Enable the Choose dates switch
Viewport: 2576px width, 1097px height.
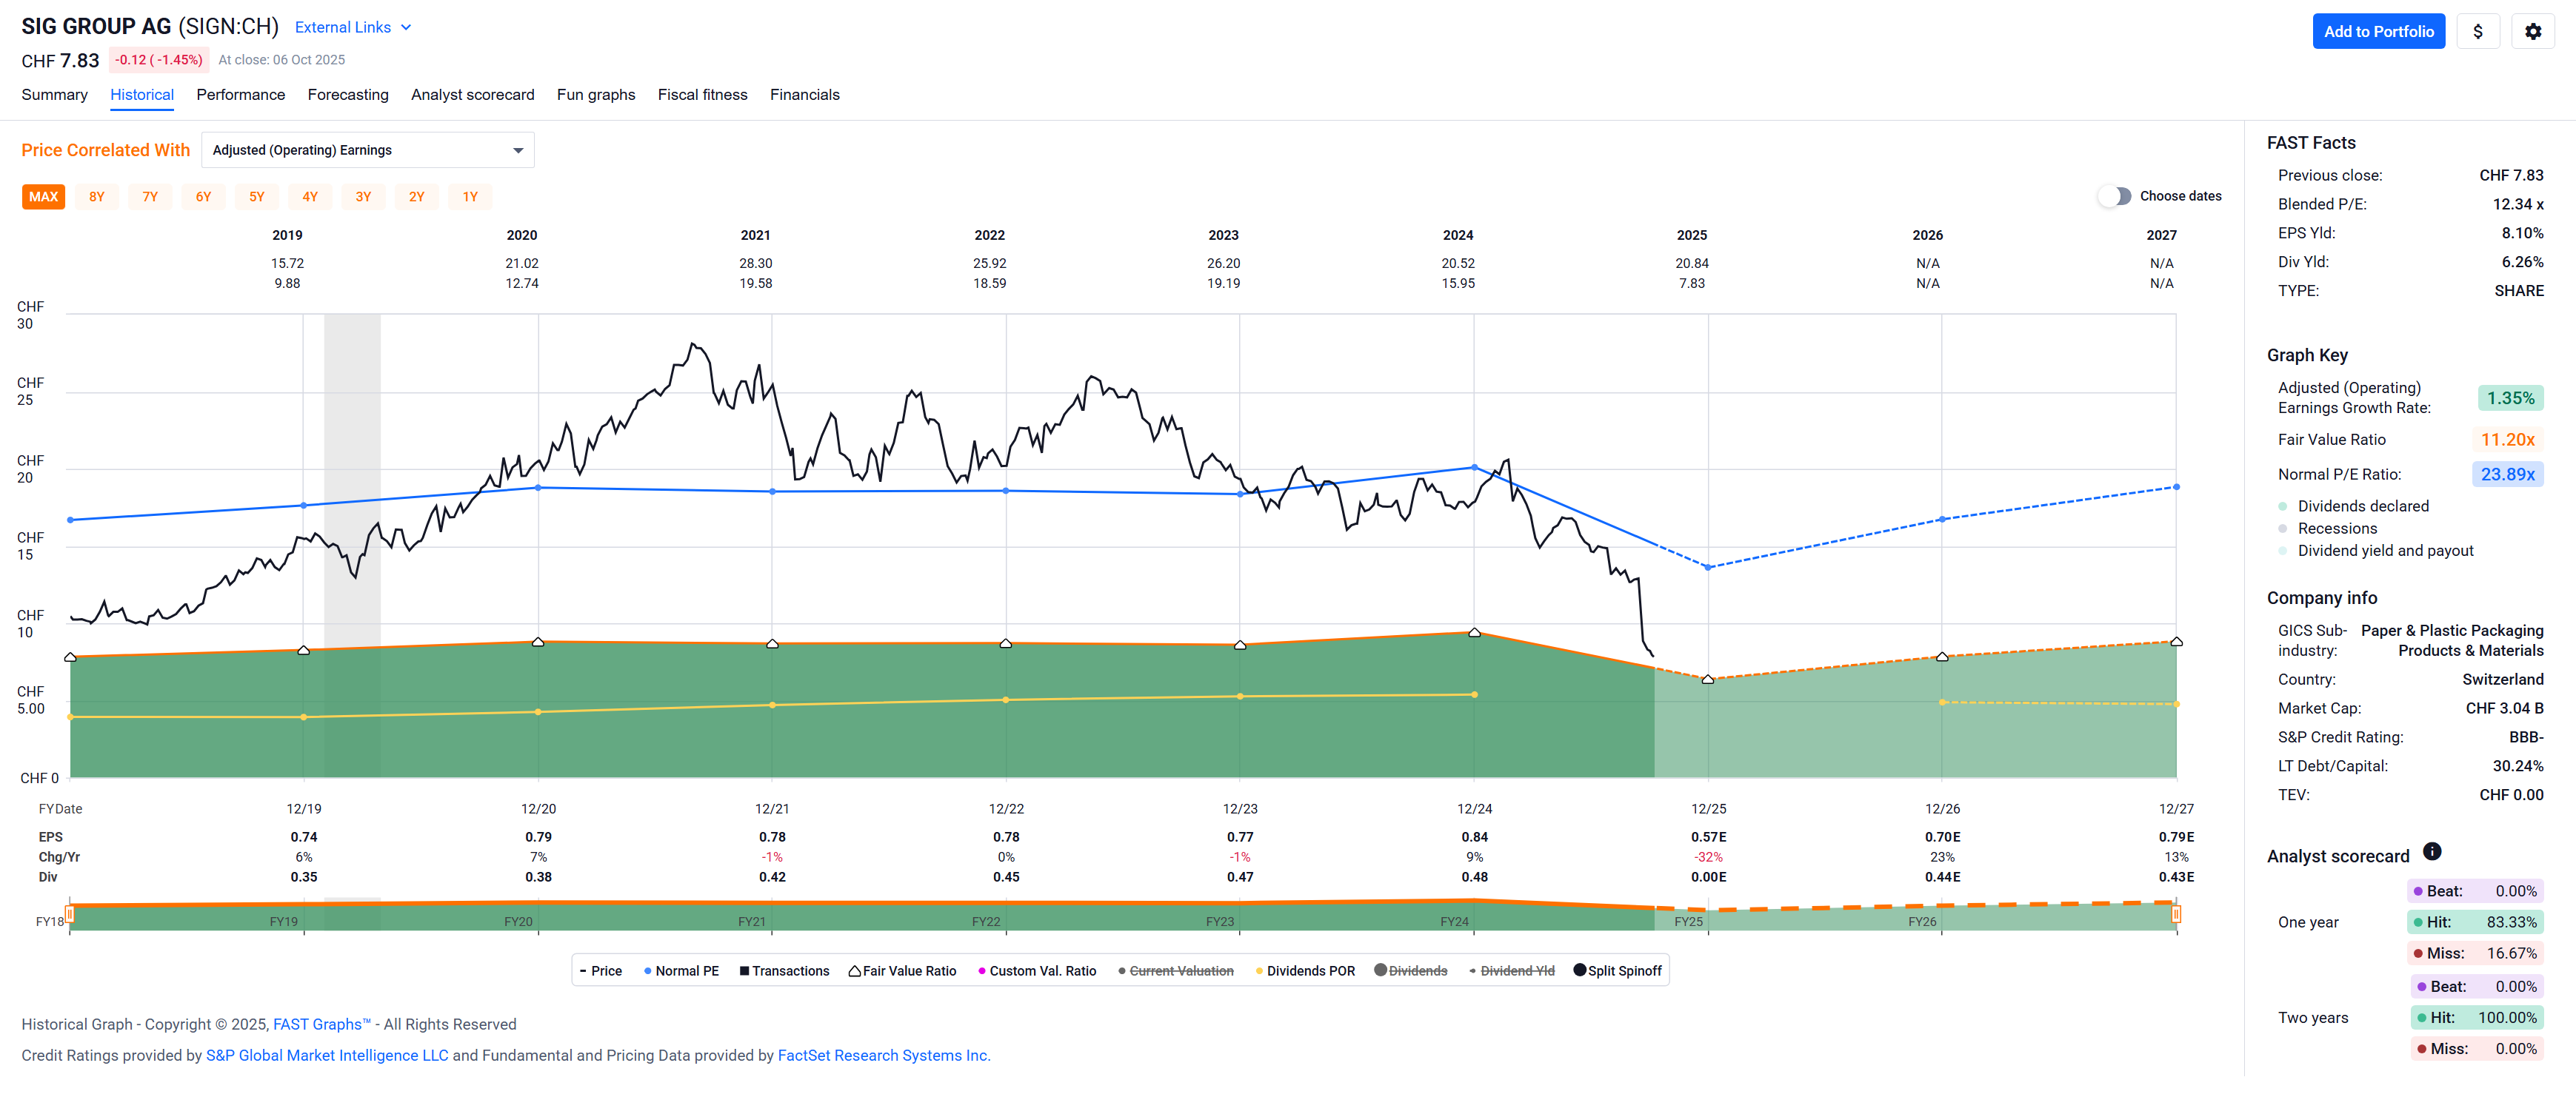(2114, 196)
